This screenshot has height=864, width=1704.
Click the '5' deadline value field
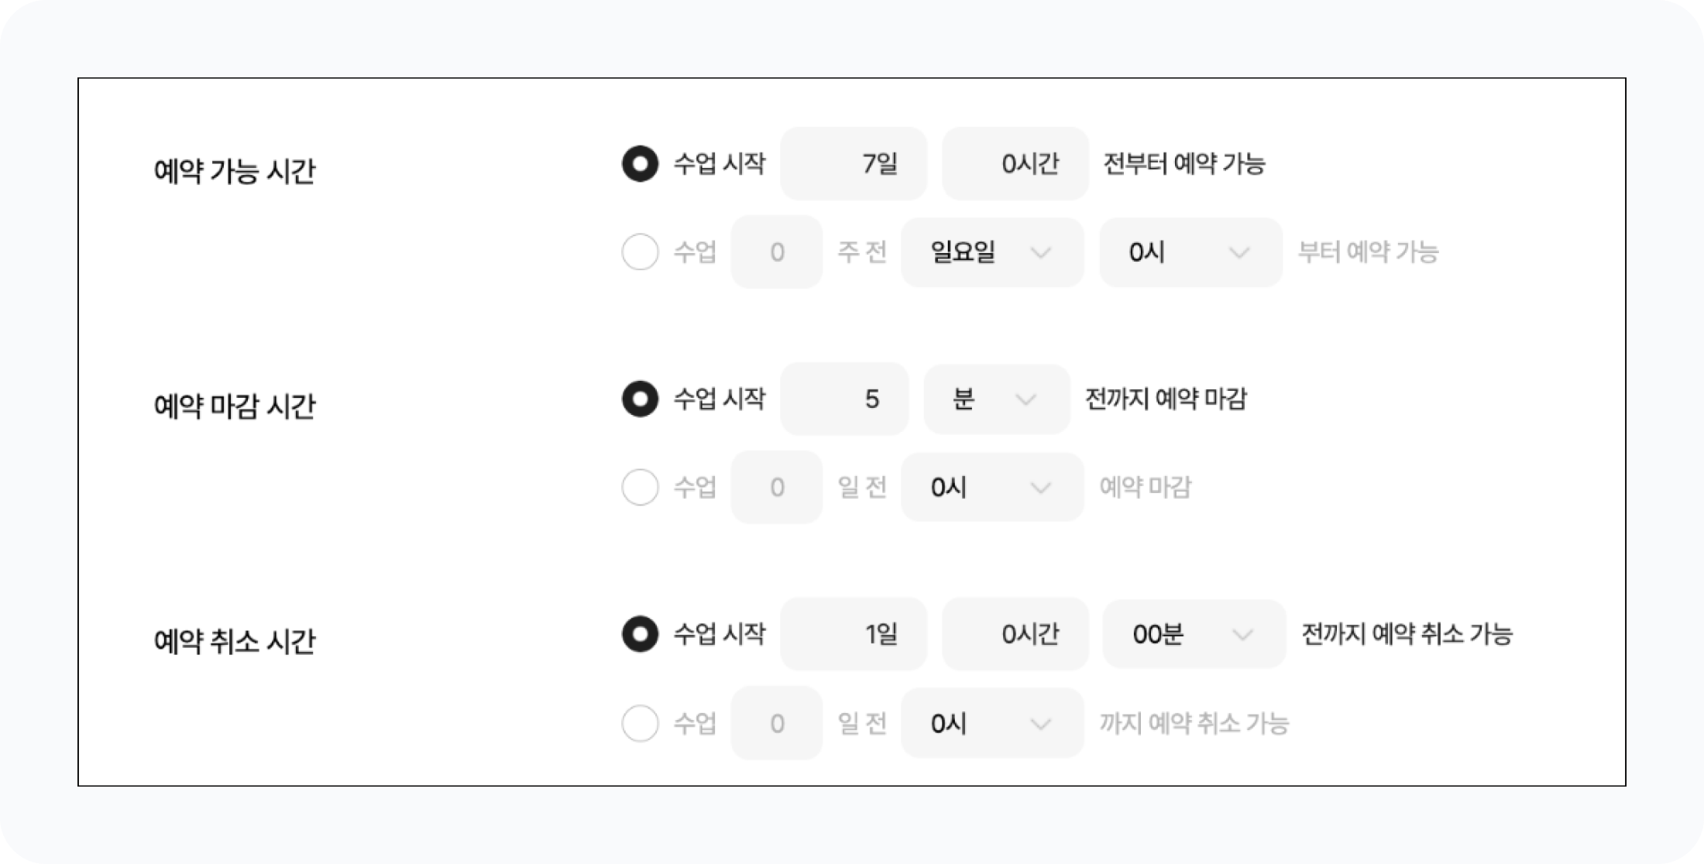844,399
